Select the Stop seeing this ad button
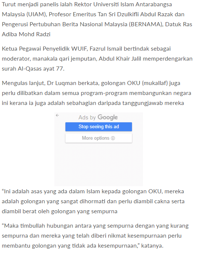Screen dimensions: 197x255 99,127
